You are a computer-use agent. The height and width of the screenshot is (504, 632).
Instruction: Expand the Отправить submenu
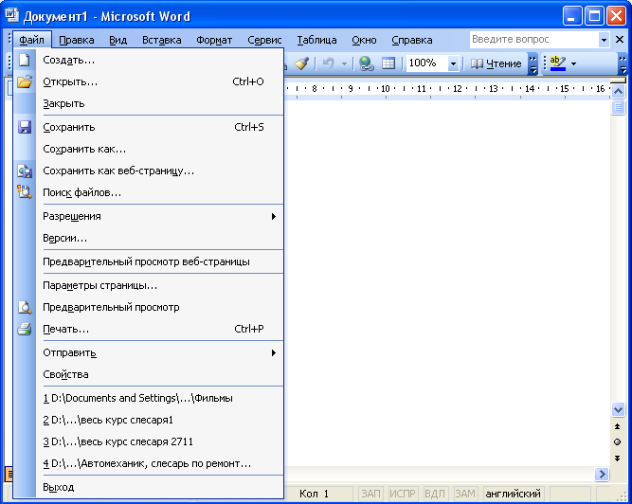tap(149, 353)
